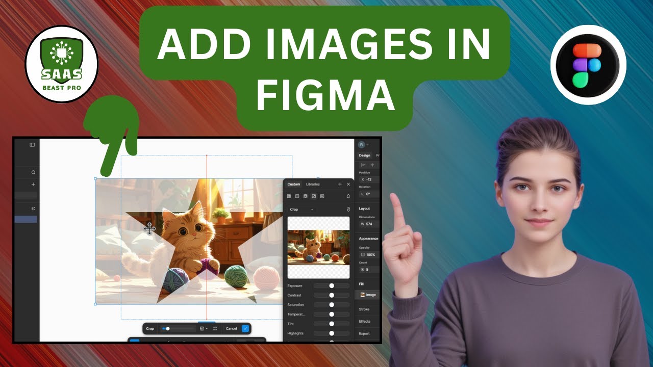Confirm crop with the blue checkmark
This screenshot has height=367, width=653.
tap(245, 329)
